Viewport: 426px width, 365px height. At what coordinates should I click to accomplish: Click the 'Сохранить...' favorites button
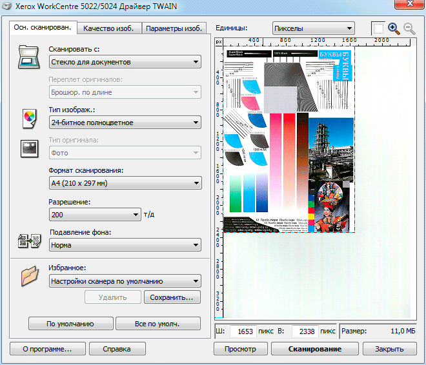pyautogui.click(x=172, y=297)
